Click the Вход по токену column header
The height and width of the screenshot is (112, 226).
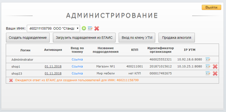[x=77, y=50]
